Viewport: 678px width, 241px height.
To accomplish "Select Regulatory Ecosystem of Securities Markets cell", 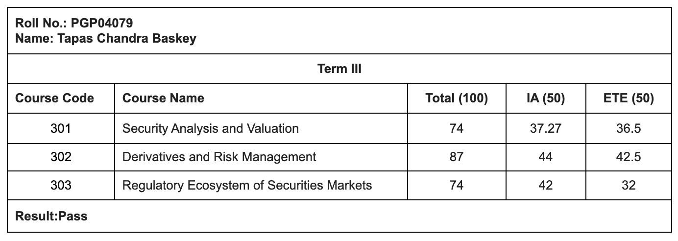I will click(x=247, y=185).
